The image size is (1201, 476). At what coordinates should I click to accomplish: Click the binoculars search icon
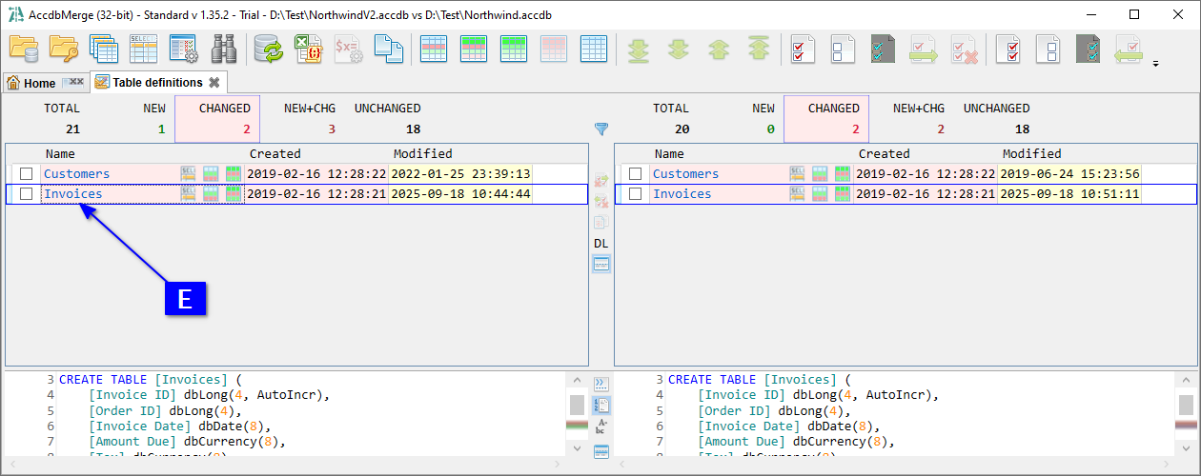point(223,48)
